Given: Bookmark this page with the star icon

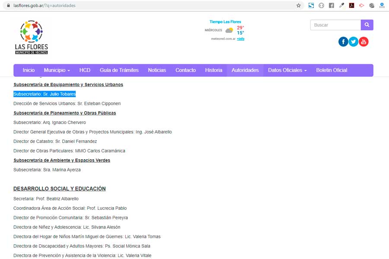Looking at the screenshot, I should tap(298, 6).
